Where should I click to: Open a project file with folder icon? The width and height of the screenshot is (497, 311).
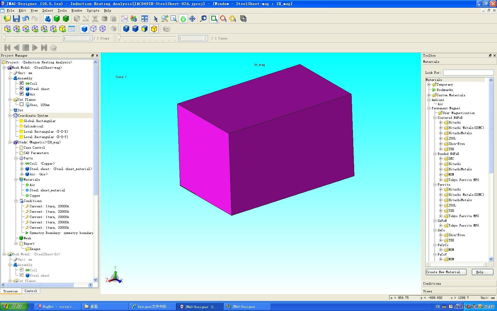pyautogui.click(x=7, y=19)
